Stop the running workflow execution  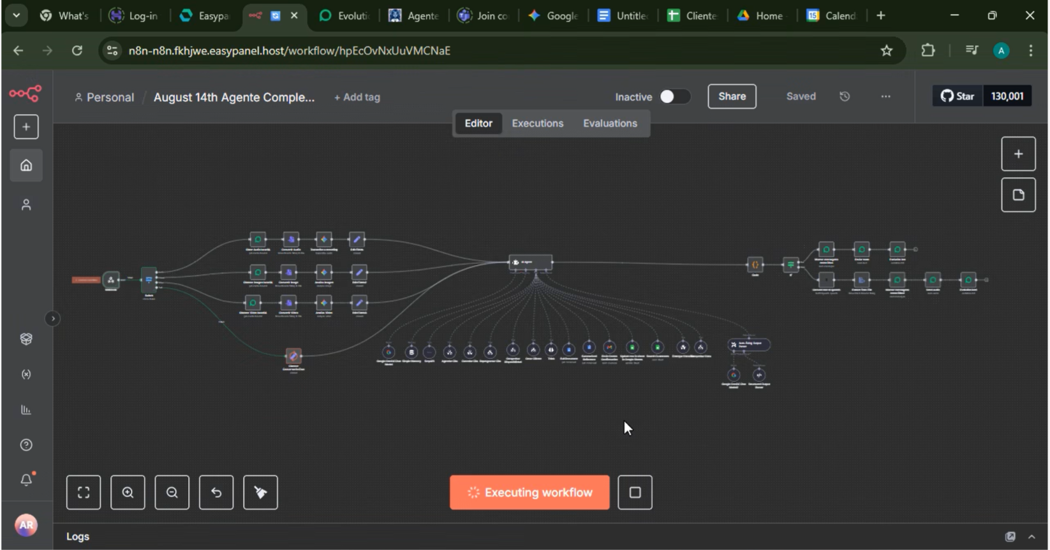coord(635,492)
